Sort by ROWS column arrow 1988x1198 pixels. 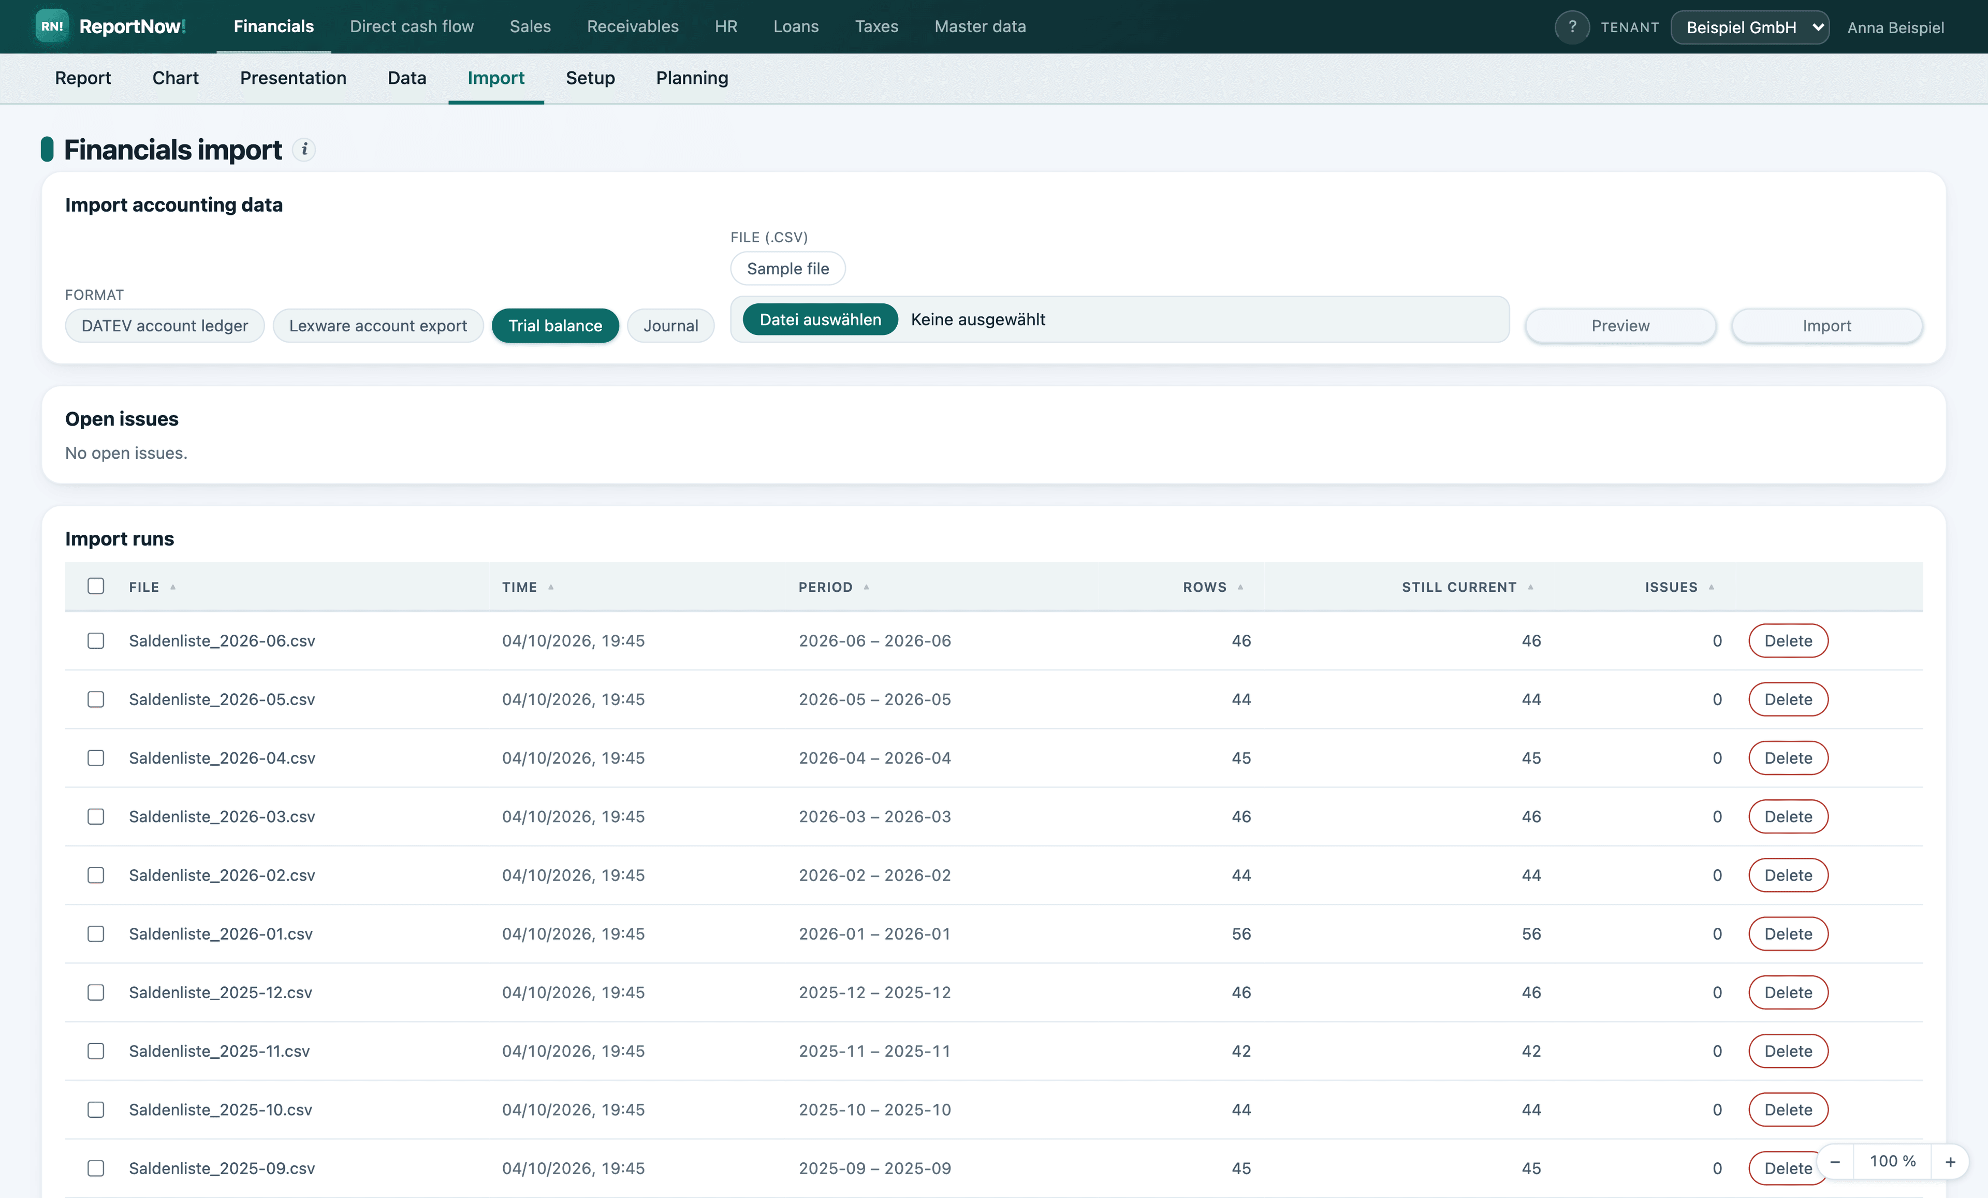tap(1240, 587)
